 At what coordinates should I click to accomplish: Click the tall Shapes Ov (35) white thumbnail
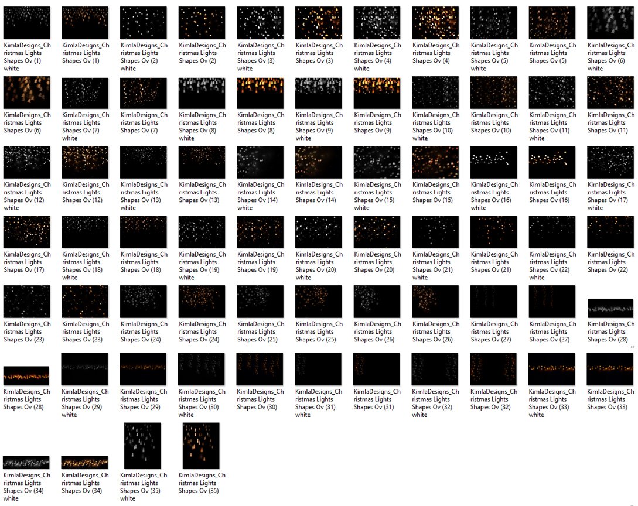[x=143, y=446]
